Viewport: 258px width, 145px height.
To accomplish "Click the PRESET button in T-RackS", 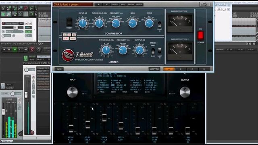I will click(x=114, y=4).
